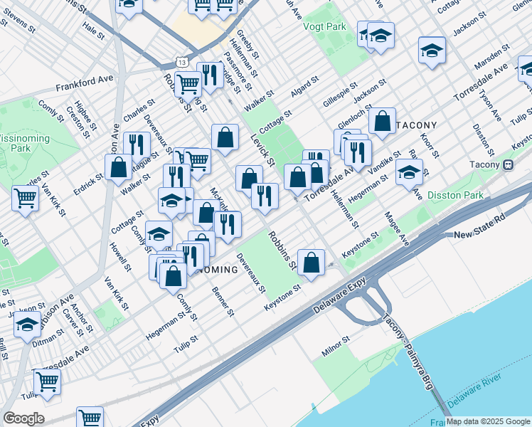Click the Erdrick St label
532x427 pixels.
[88, 184]
